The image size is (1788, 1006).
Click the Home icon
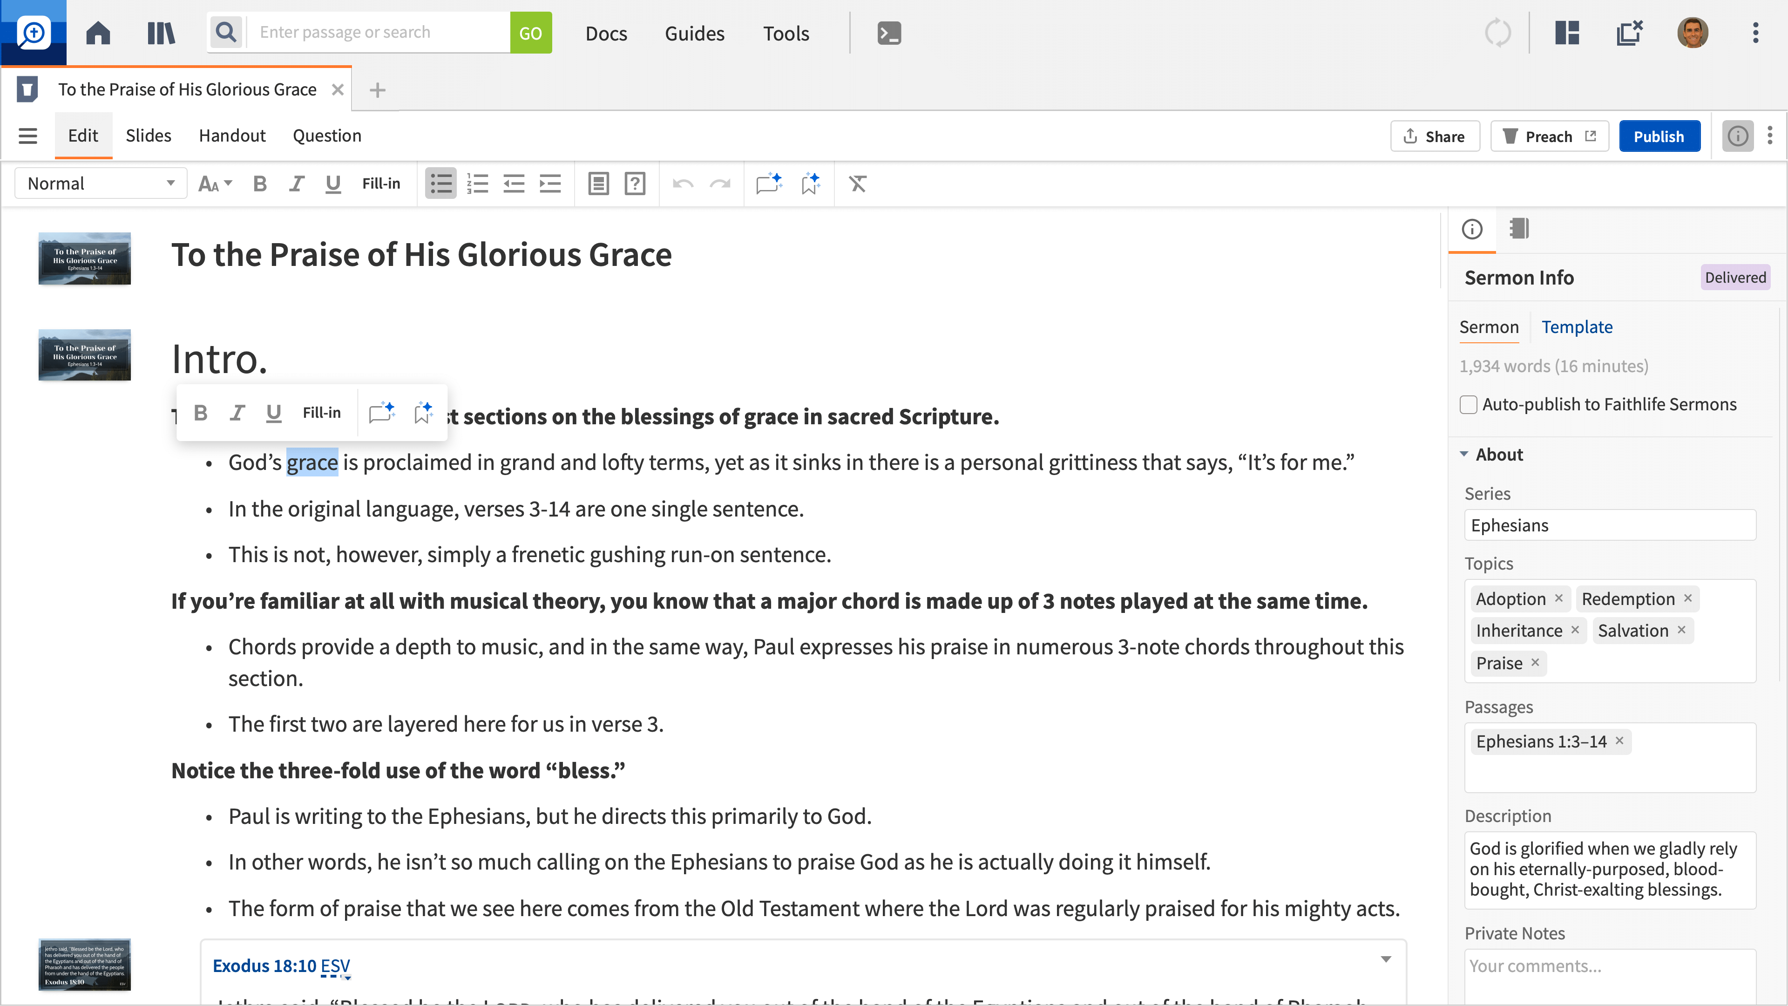(98, 33)
